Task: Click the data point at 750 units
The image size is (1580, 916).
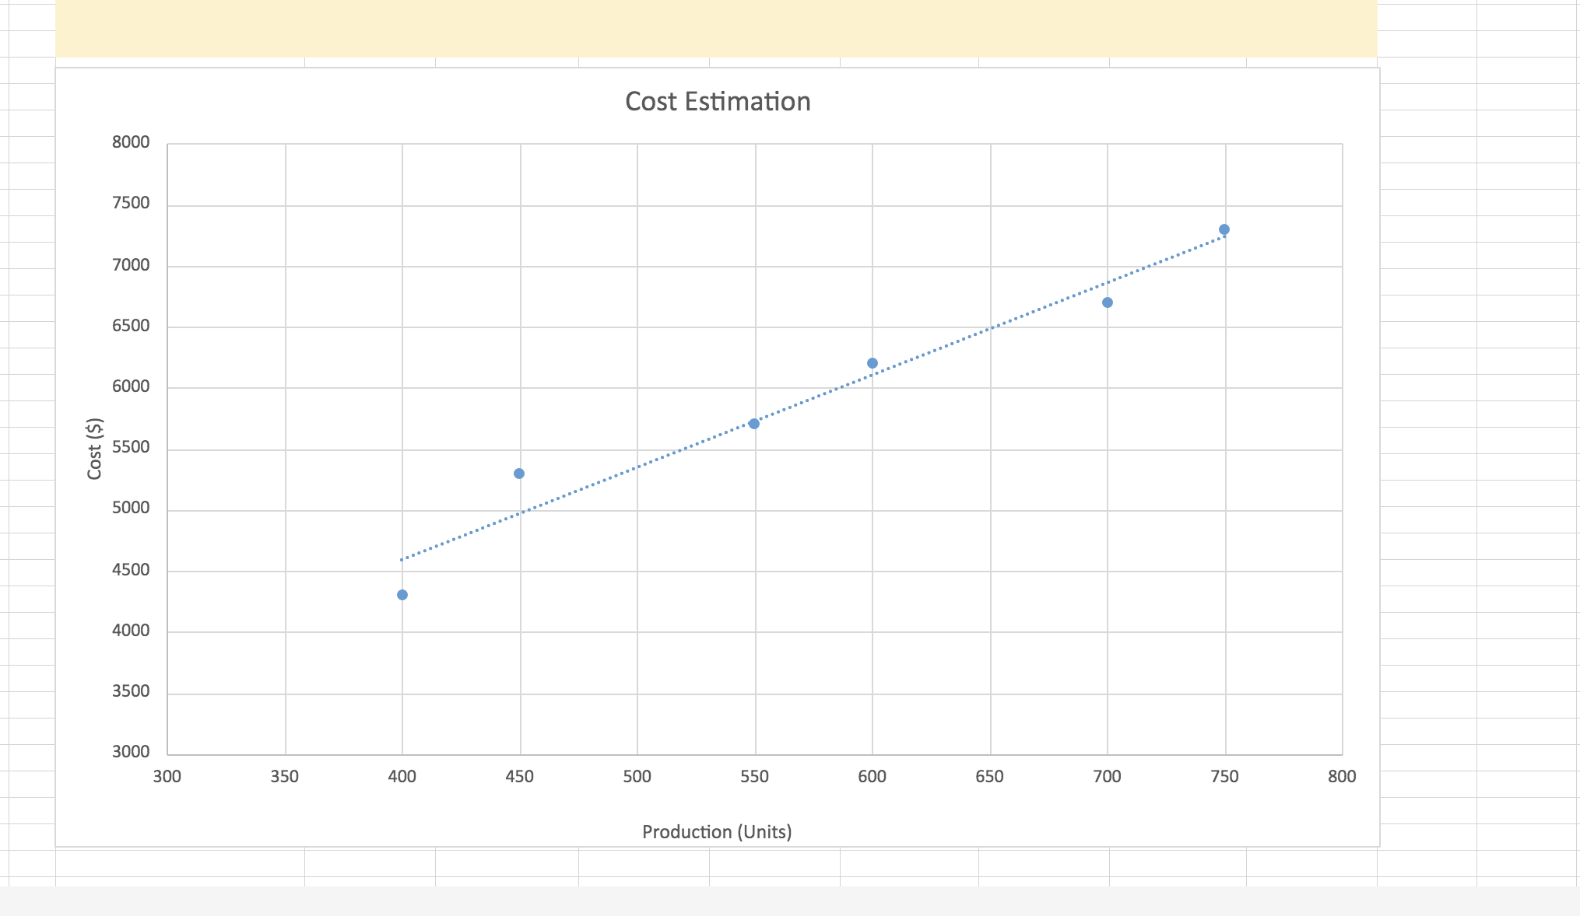Action: click(1224, 229)
